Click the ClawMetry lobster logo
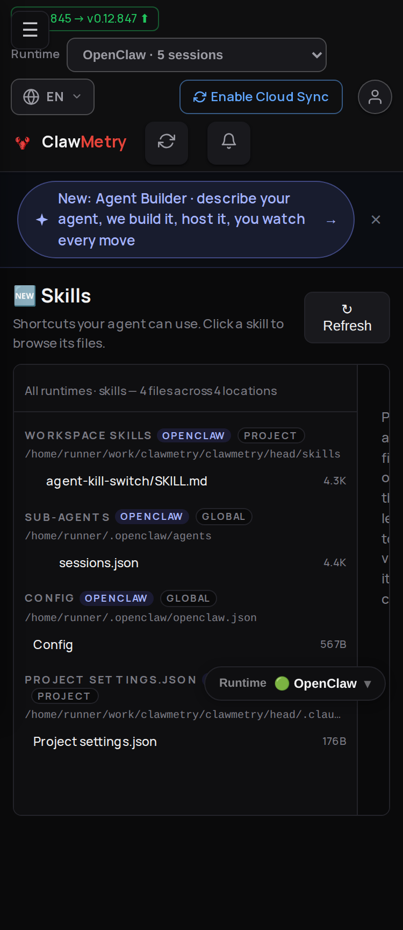 23,143
